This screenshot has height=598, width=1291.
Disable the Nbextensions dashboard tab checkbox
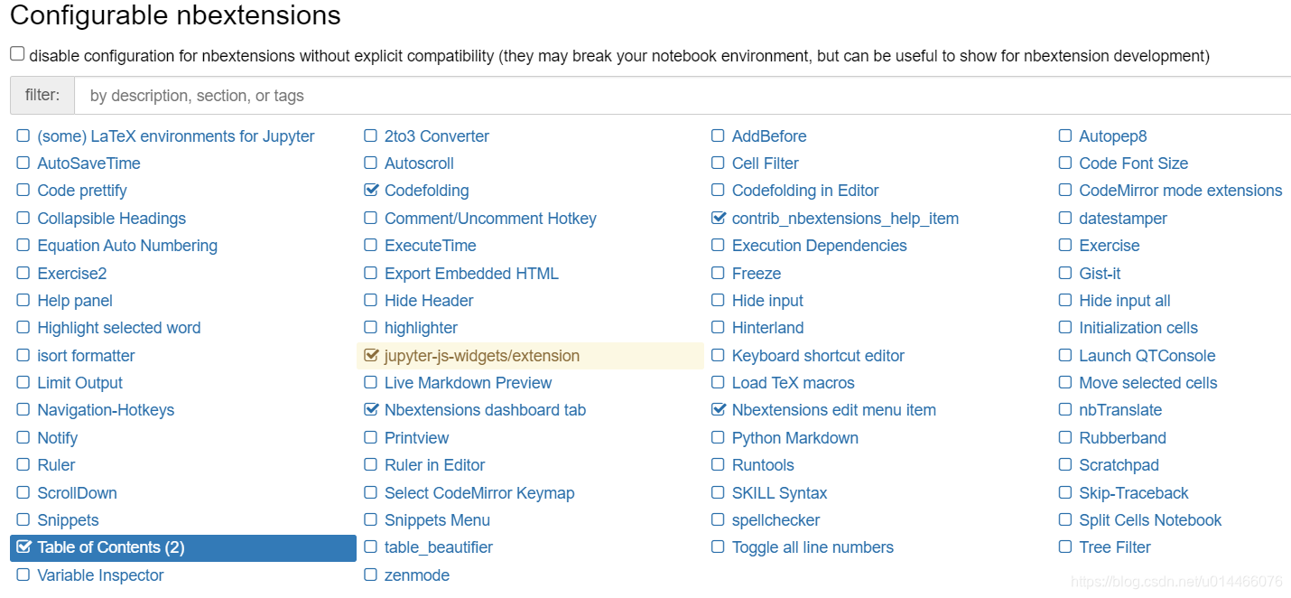pyautogui.click(x=371, y=410)
